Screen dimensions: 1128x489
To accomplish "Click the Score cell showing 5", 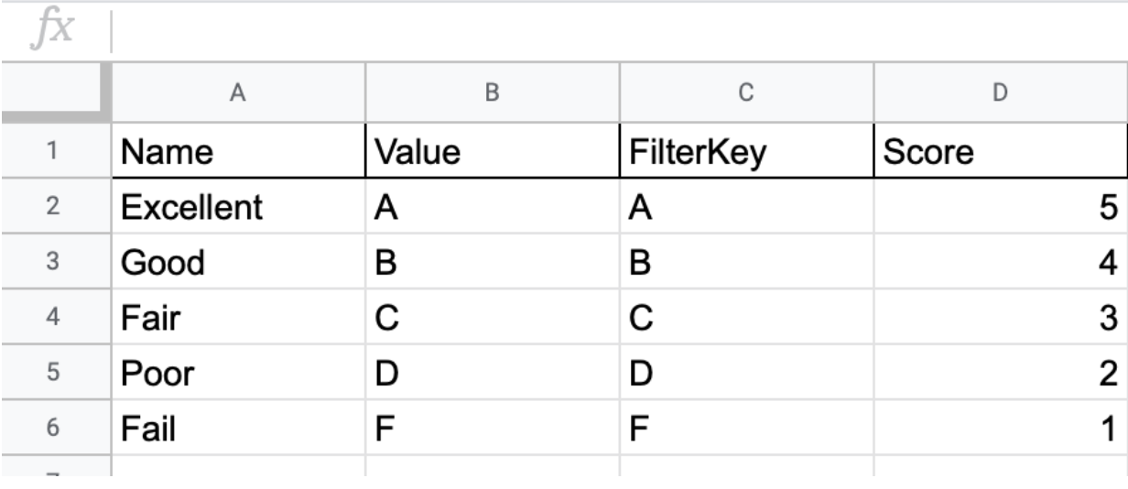I will tap(999, 210).
